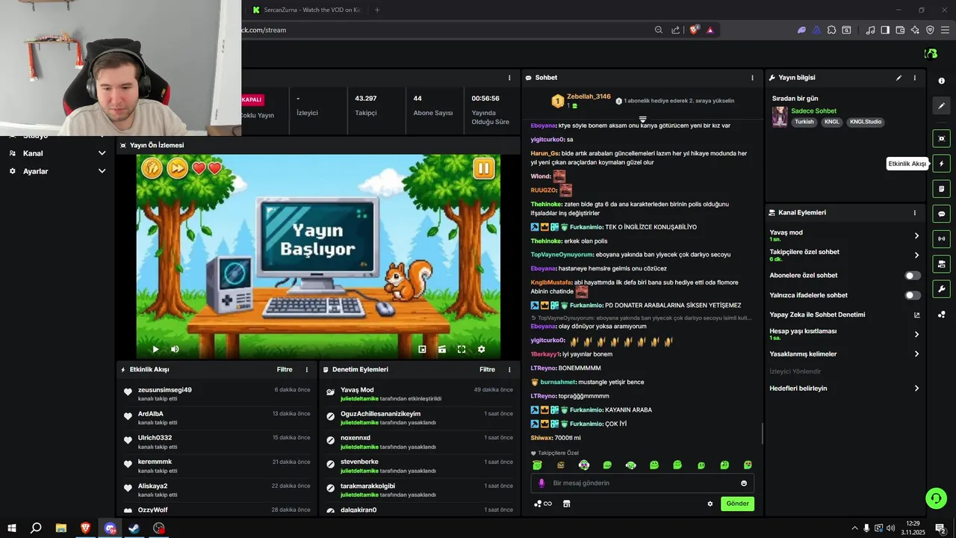
Task: Open Kanal Eylemleri three-dot menu
Action: pyautogui.click(x=914, y=213)
